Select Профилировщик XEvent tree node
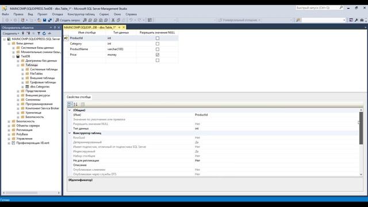The height and width of the screenshot is (207, 368). 33,143
